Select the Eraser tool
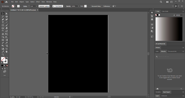Screen dimensions: 185x98 pyautogui.click(x=7, y=28)
